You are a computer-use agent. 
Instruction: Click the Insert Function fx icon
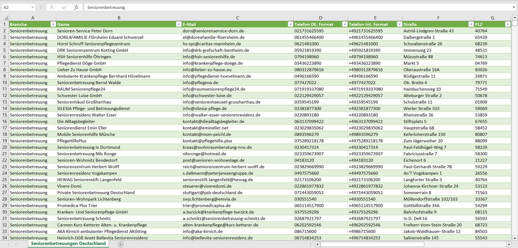(x=76, y=7)
